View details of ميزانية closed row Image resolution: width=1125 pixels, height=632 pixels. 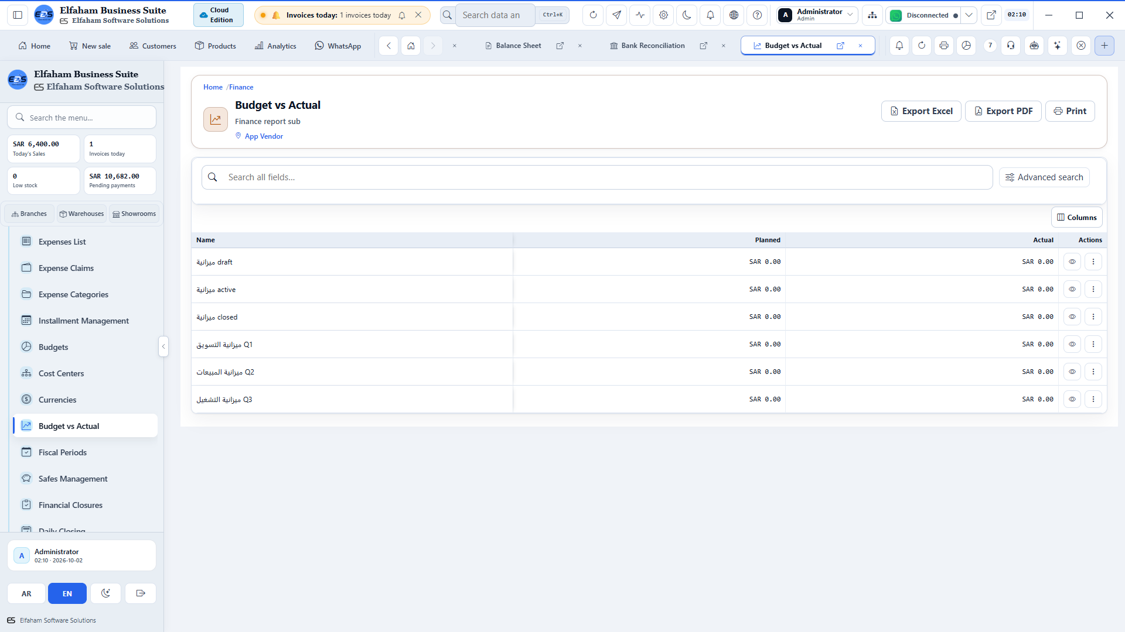pos(1072,317)
